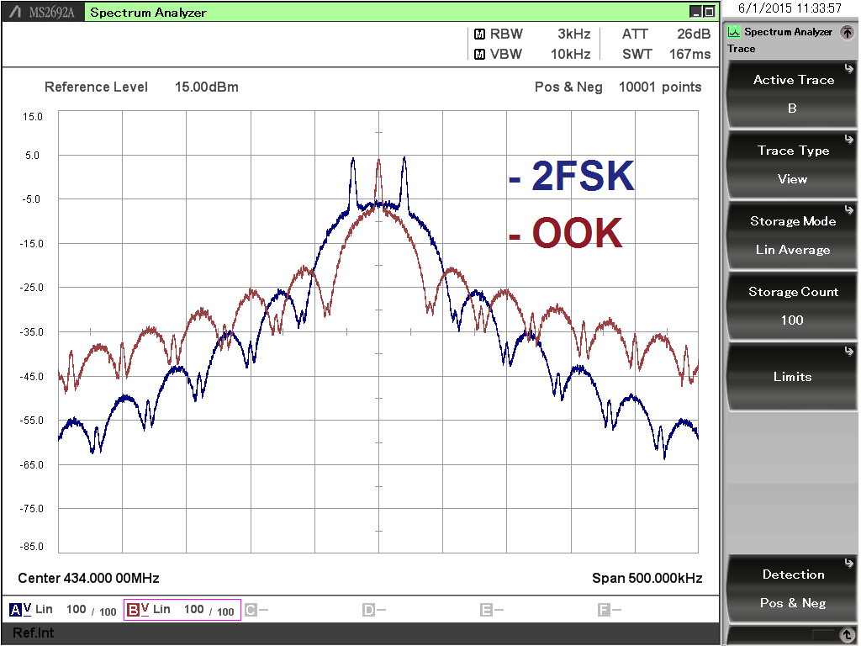Click the VBW manual mode M icon
861x646 pixels.
(x=479, y=54)
